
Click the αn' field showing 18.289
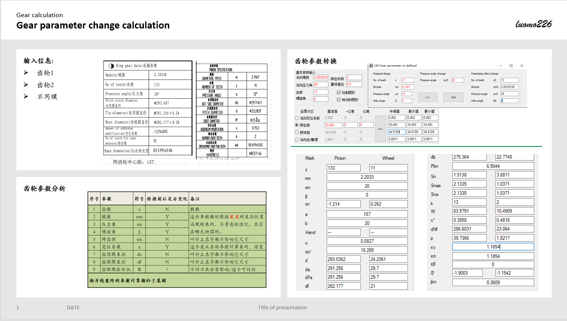click(x=367, y=250)
